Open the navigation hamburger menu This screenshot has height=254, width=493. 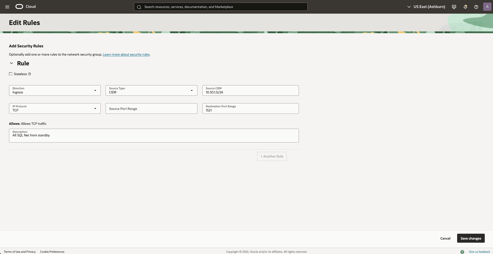tap(7, 7)
